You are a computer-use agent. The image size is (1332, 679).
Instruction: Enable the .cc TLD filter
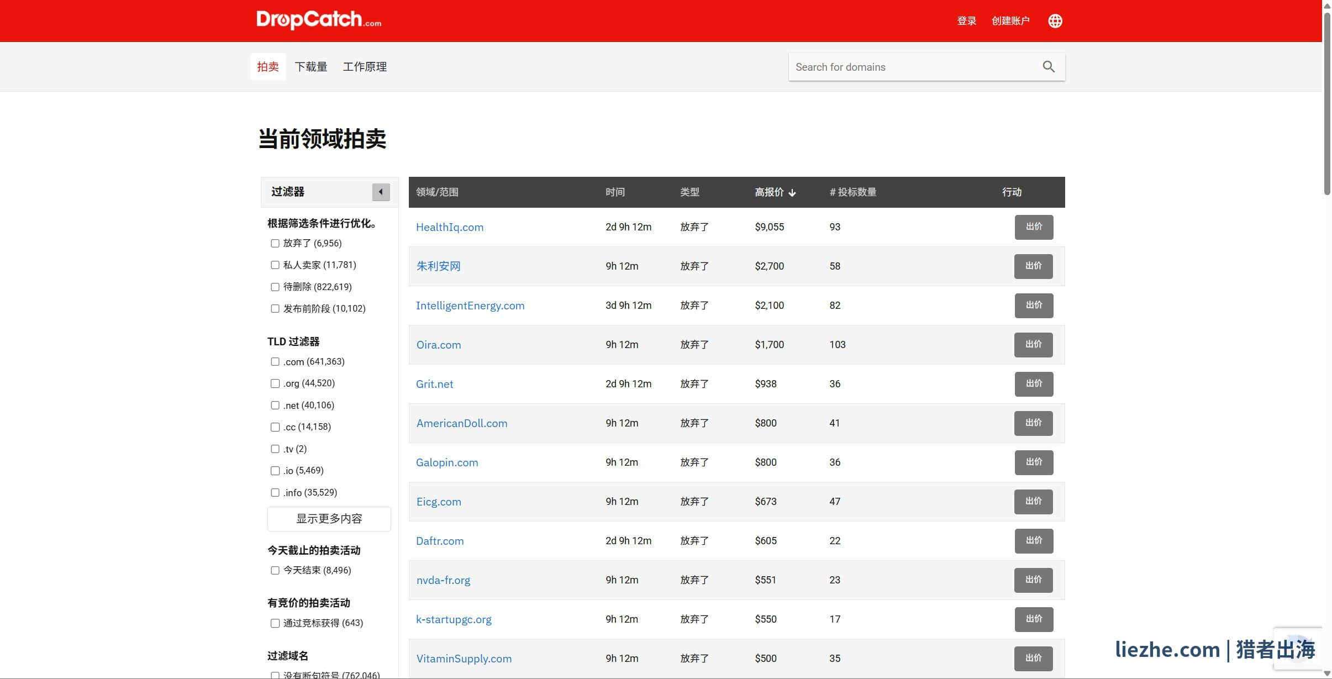[275, 427]
